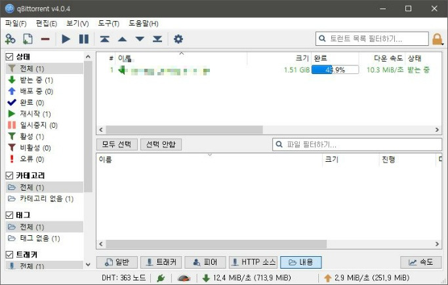Click the lock UI padlock icon
This screenshot has height=285, width=448.
(x=437, y=39)
